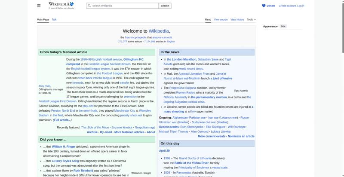
Task: Open the View history tab
Action: click(x=237, y=19)
